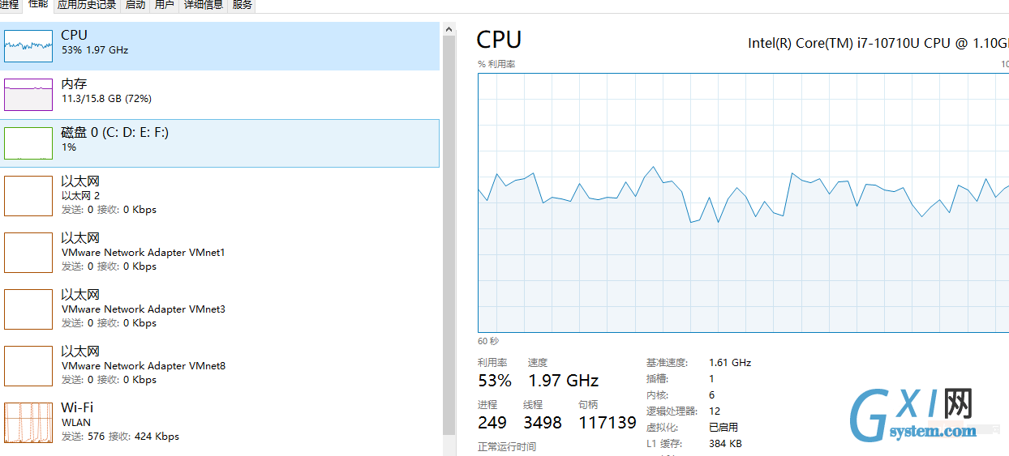Select the VMnet8 adapter graph icon
Viewport: 1009px width, 456px height.
coord(28,365)
